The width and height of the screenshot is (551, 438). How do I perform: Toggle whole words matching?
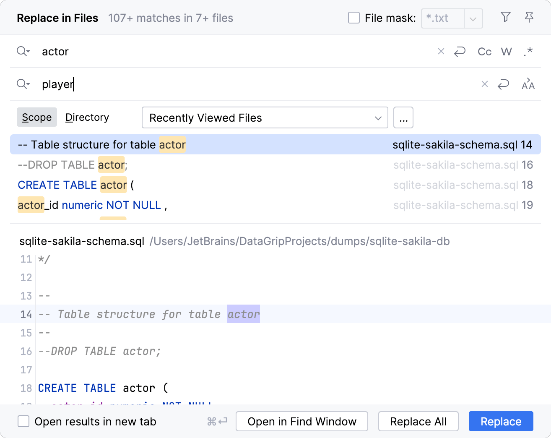point(506,51)
